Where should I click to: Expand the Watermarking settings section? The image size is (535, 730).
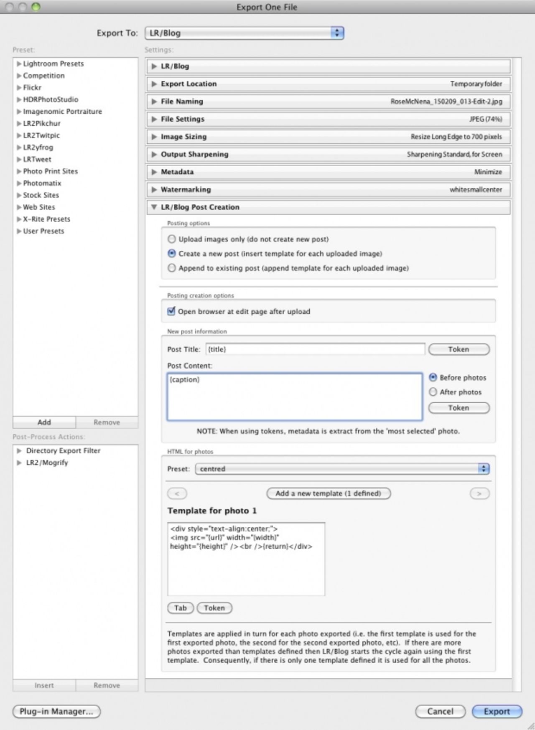[154, 190]
